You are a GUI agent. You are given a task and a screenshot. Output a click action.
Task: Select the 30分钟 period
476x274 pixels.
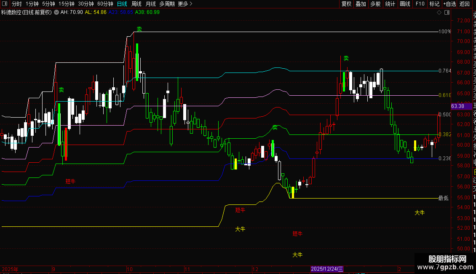tap(86, 4)
